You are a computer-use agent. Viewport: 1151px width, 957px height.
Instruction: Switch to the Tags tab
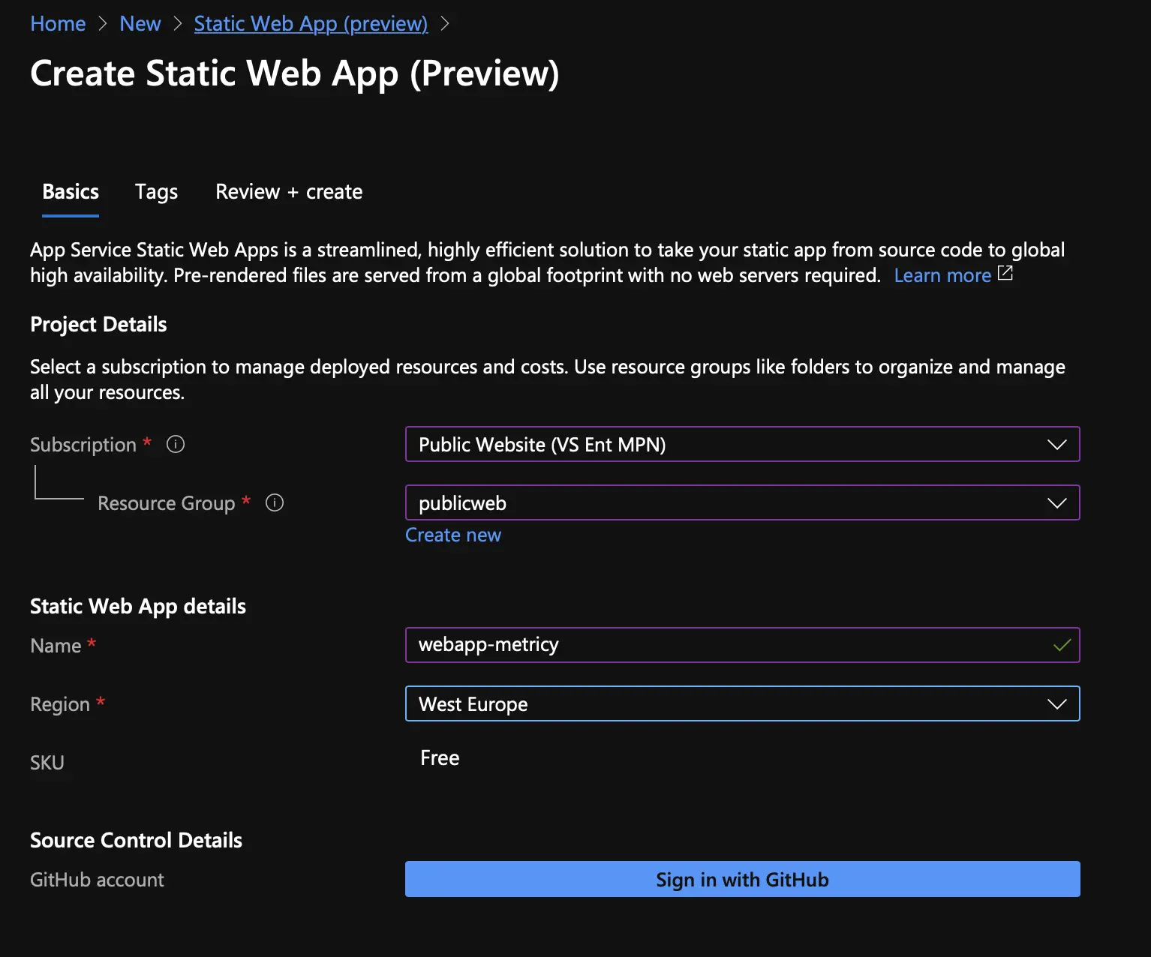pyautogui.click(x=155, y=192)
